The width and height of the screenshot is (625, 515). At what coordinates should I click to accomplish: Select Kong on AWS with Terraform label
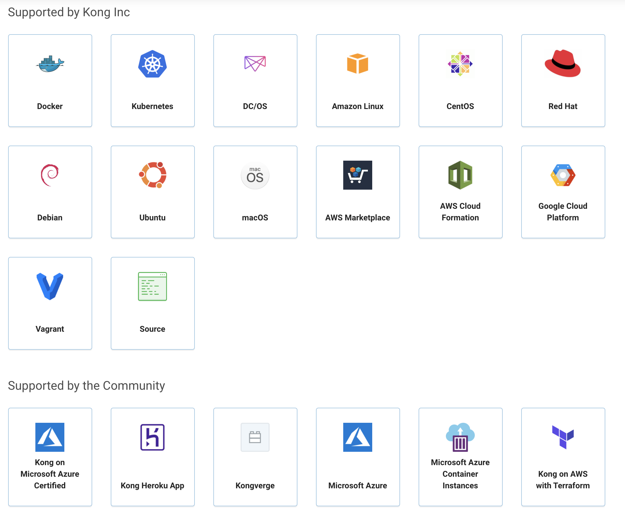pyautogui.click(x=563, y=480)
